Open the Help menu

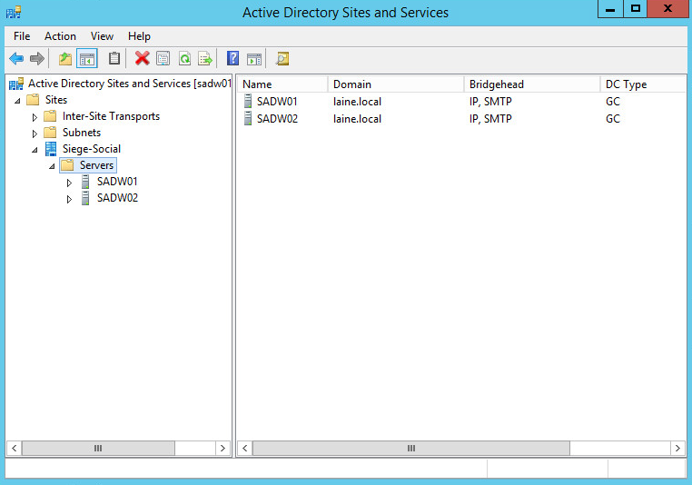point(139,36)
